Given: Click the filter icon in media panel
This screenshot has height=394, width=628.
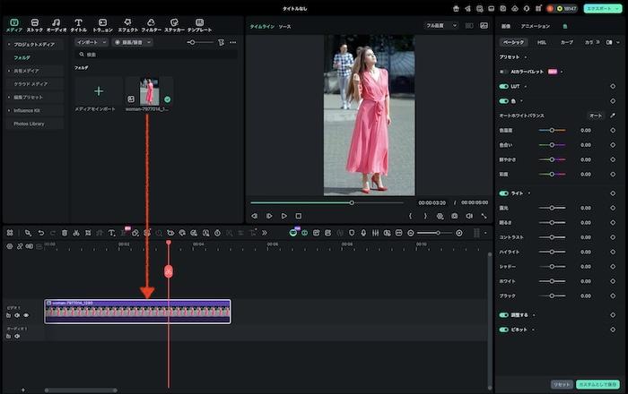Looking at the screenshot, I should coord(222,42).
